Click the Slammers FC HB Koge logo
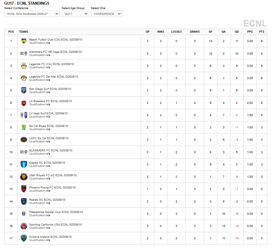274x248 pixels. coord(24,53)
